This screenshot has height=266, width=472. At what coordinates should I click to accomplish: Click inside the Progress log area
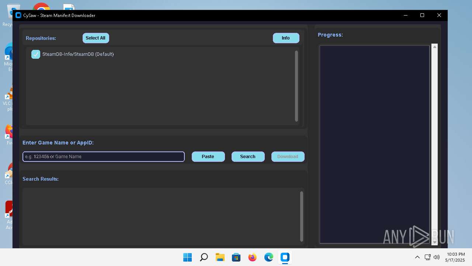point(375,144)
